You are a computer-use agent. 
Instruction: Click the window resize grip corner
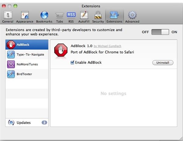(x=181, y=138)
